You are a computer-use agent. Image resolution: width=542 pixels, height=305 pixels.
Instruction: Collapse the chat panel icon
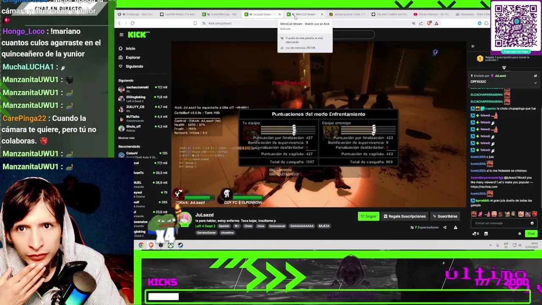point(473,46)
